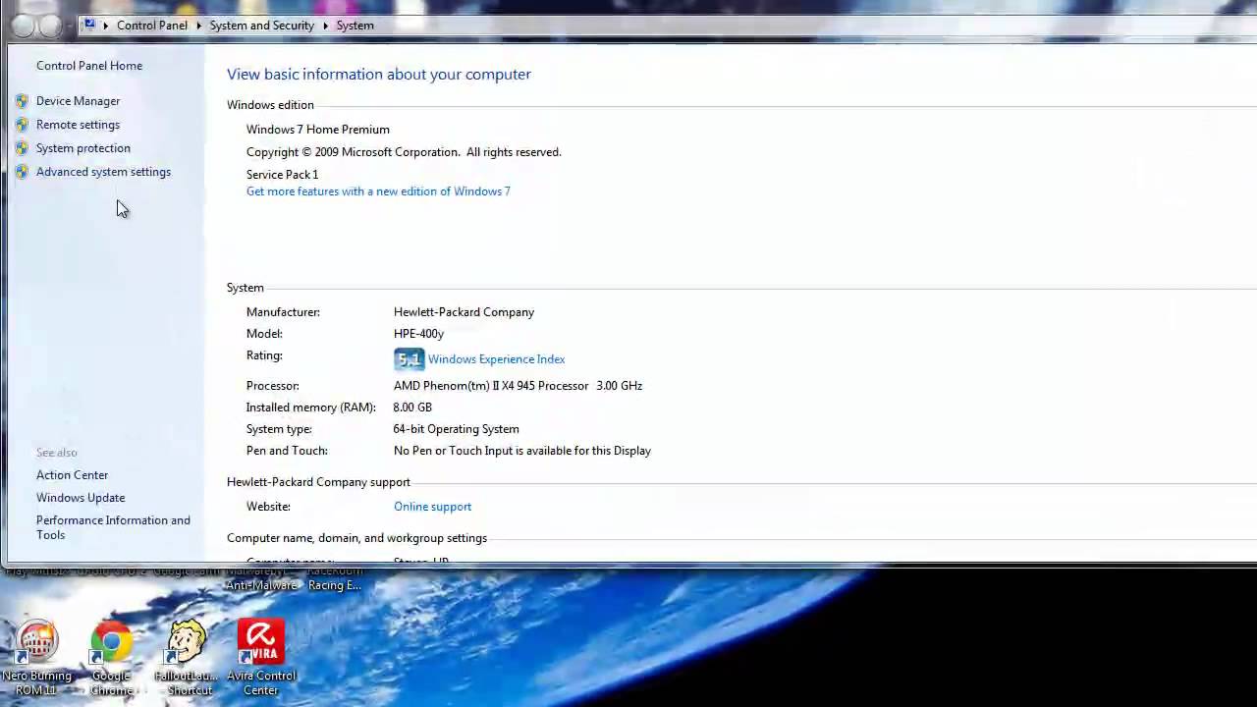This screenshot has width=1257, height=707.
Task: Click the 'Installed memory (RAM):' label
Action: [310, 408]
